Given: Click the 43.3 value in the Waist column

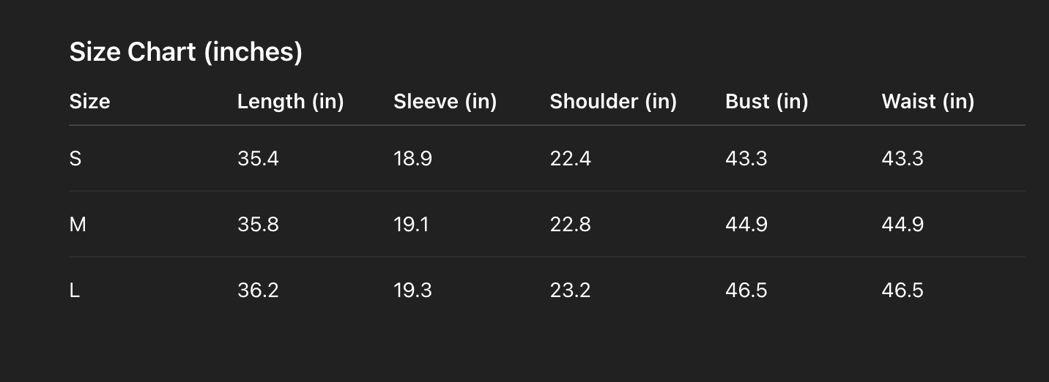Looking at the screenshot, I should [902, 159].
